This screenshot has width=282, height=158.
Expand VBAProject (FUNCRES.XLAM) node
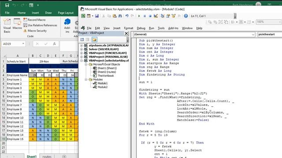82,53
